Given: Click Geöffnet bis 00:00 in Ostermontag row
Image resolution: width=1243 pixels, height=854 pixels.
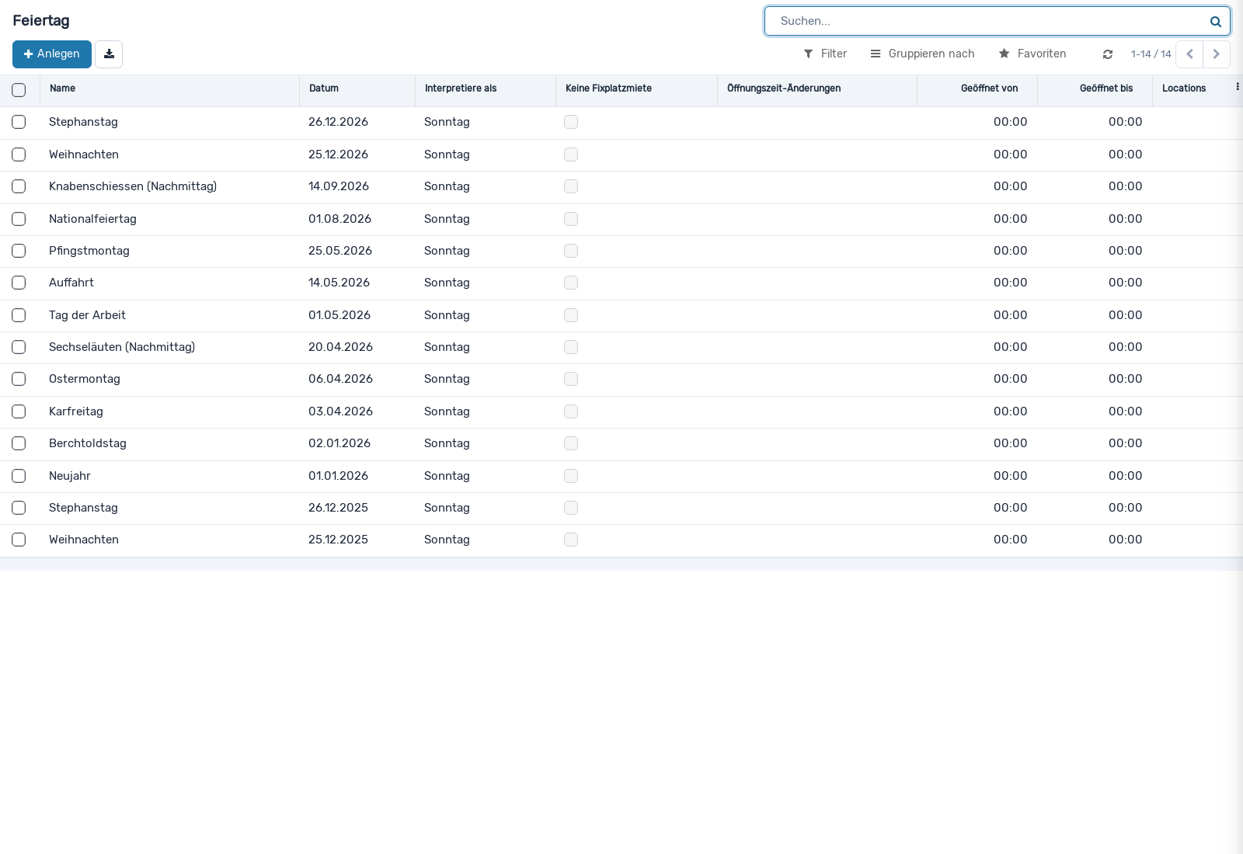Looking at the screenshot, I should [x=1125, y=379].
